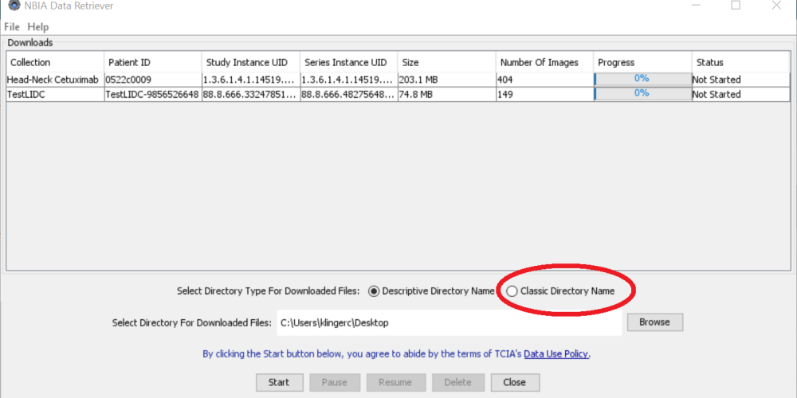Click the Study Instance UID column header
This screenshot has width=797, height=398.
(250, 62)
